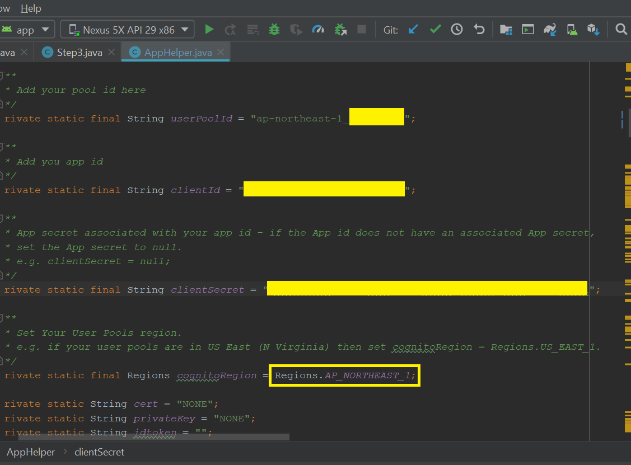
Task: Run the app with green play button
Action: (x=209, y=29)
